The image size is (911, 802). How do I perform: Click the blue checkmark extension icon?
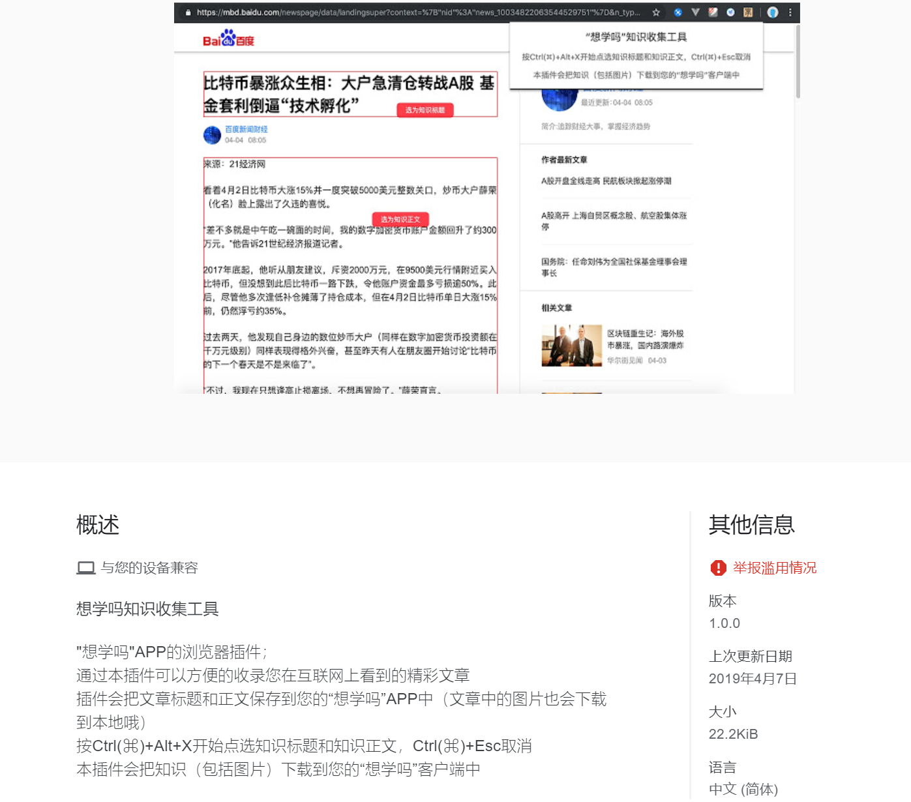[730, 12]
